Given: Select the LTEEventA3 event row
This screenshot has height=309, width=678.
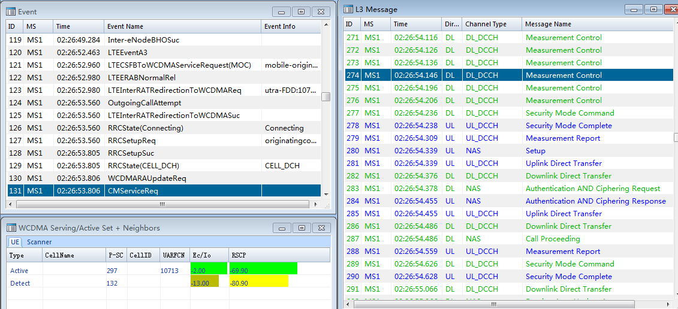Looking at the screenshot, I should point(164,53).
